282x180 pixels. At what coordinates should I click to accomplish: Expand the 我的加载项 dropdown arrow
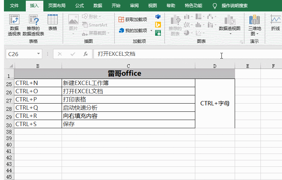tap(151, 30)
